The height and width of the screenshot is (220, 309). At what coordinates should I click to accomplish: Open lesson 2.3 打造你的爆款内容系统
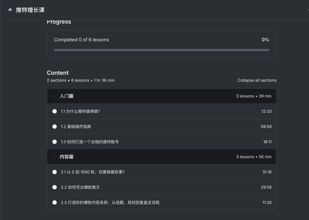point(110,202)
